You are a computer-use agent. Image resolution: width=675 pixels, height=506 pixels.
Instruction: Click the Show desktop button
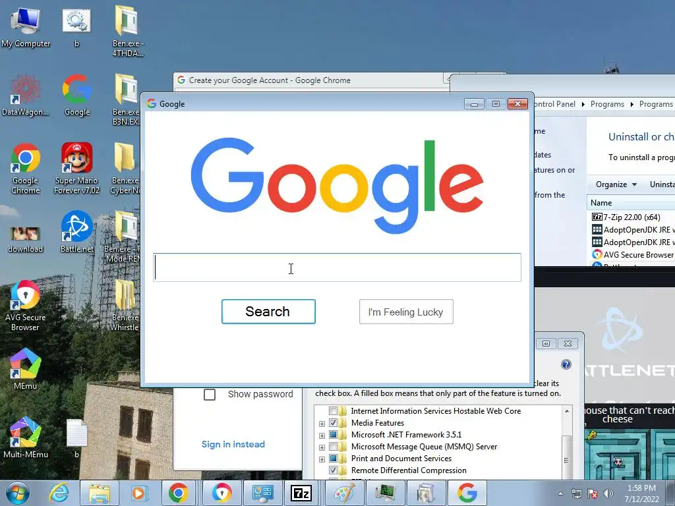670,493
